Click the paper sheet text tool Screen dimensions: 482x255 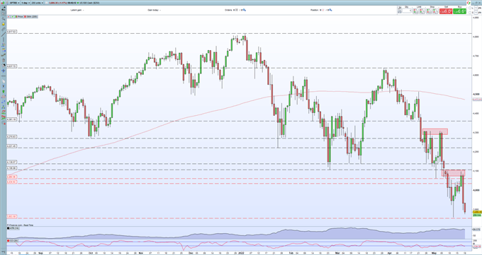tap(4, 81)
